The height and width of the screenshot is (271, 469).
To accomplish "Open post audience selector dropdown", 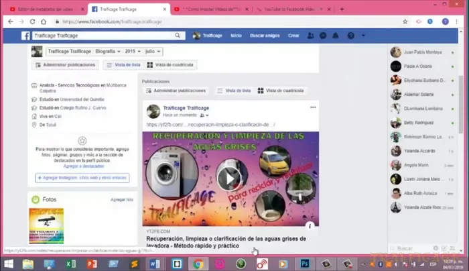I will click(204, 115).
